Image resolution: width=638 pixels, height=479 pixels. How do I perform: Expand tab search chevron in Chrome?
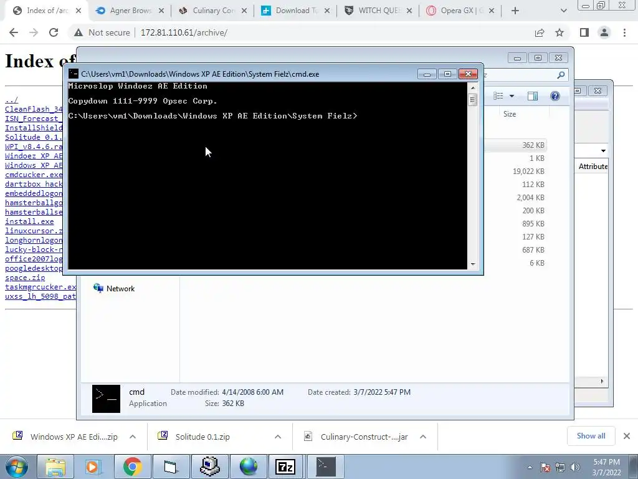(563, 11)
